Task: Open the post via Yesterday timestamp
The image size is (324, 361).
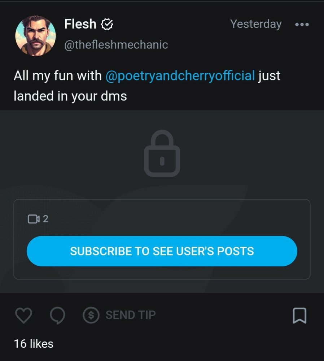Action: [x=256, y=24]
